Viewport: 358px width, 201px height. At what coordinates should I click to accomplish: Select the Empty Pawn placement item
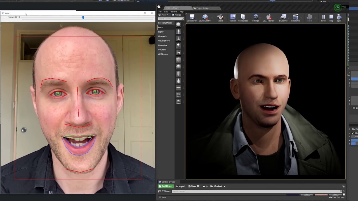point(178,39)
